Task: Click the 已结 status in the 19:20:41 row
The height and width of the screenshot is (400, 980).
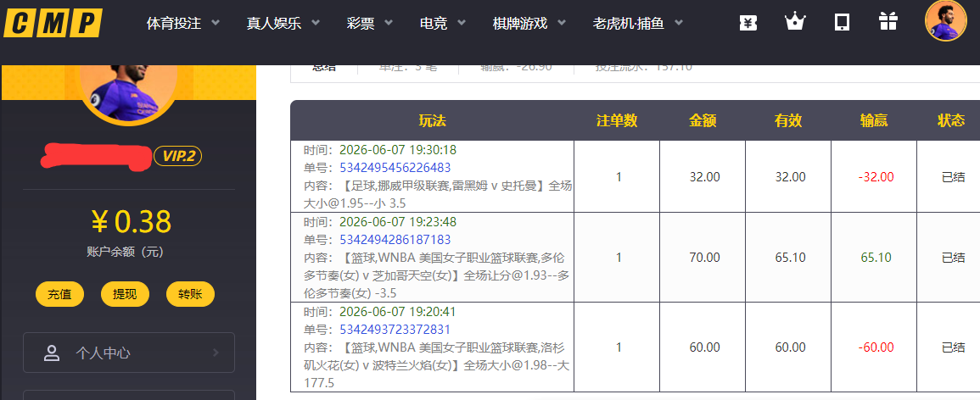Action: pos(953,347)
